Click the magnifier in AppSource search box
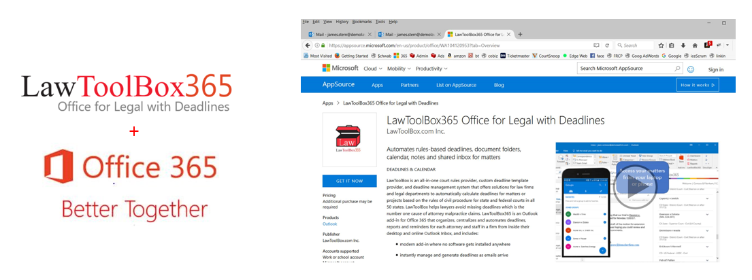This screenshot has width=752, height=280. click(x=677, y=69)
